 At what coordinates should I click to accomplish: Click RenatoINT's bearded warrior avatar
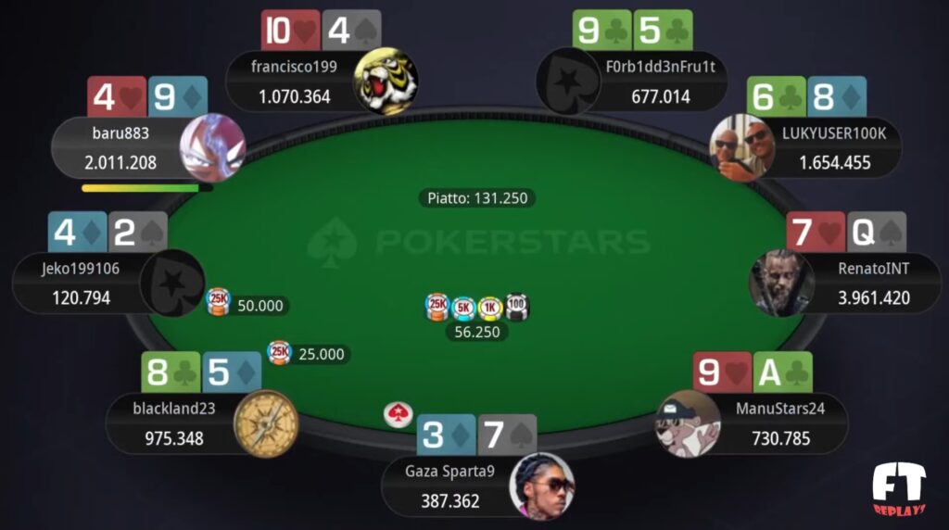coord(782,284)
